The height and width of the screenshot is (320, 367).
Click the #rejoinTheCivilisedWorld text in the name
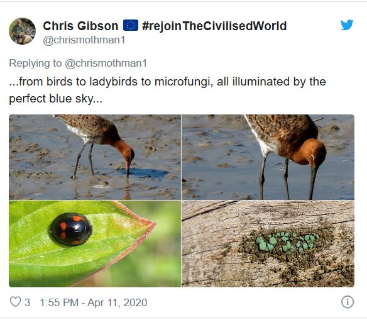(214, 26)
